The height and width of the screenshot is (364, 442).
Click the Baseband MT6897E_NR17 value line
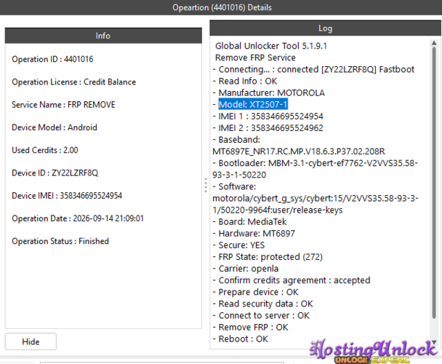pos(299,151)
